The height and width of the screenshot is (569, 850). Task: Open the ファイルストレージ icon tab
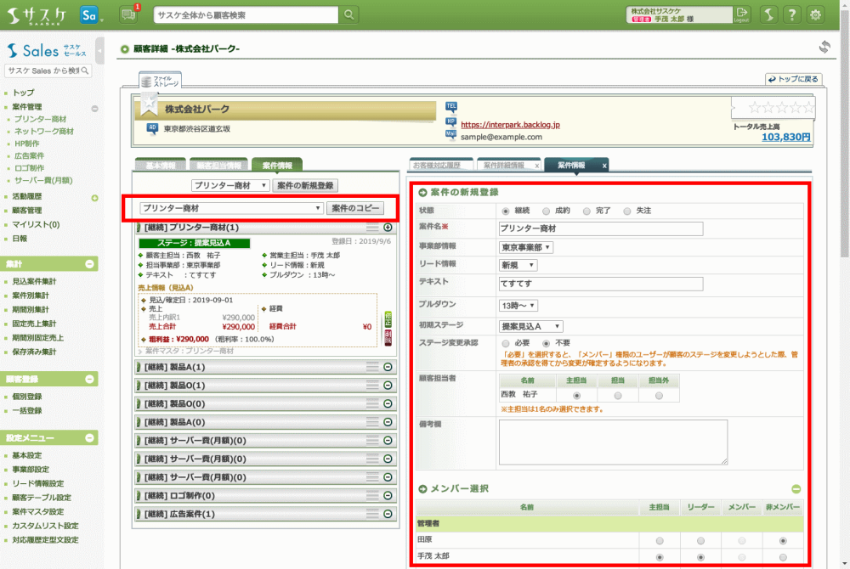tap(160, 81)
